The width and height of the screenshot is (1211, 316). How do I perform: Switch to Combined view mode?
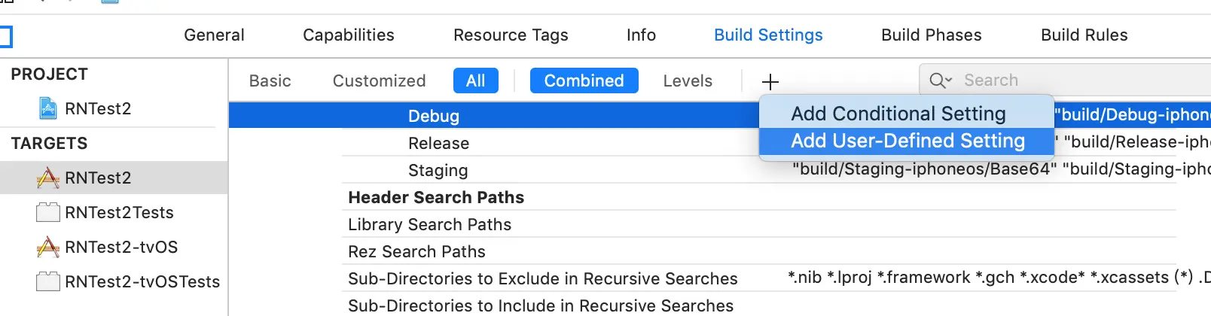(x=584, y=81)
